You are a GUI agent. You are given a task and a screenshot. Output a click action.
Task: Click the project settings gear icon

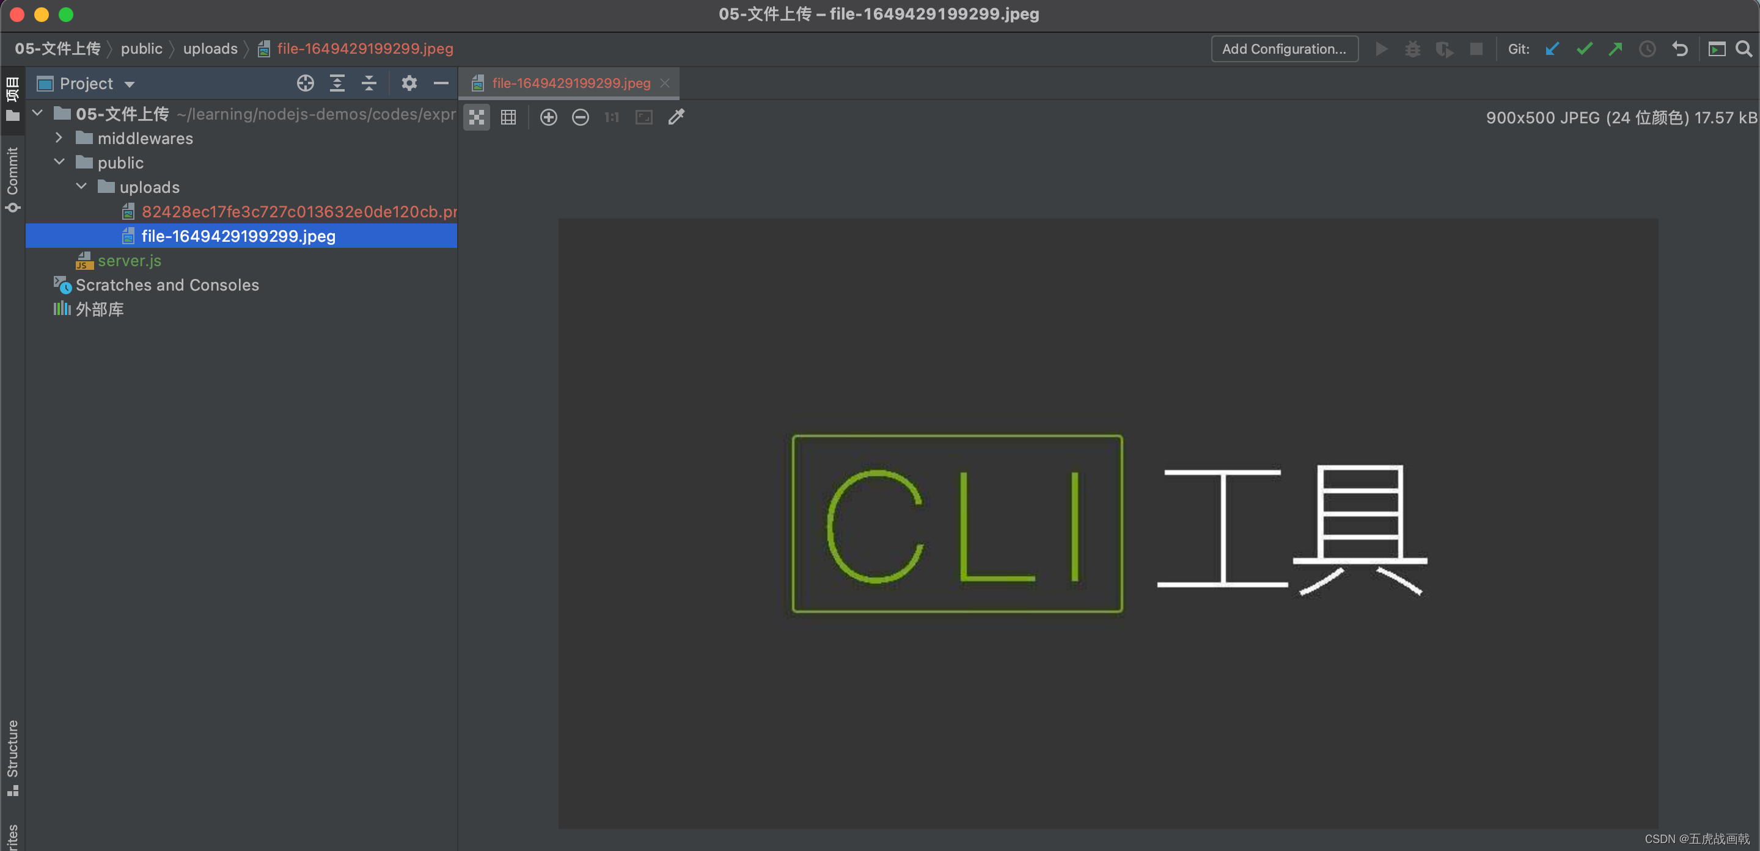tap(409, 82)
